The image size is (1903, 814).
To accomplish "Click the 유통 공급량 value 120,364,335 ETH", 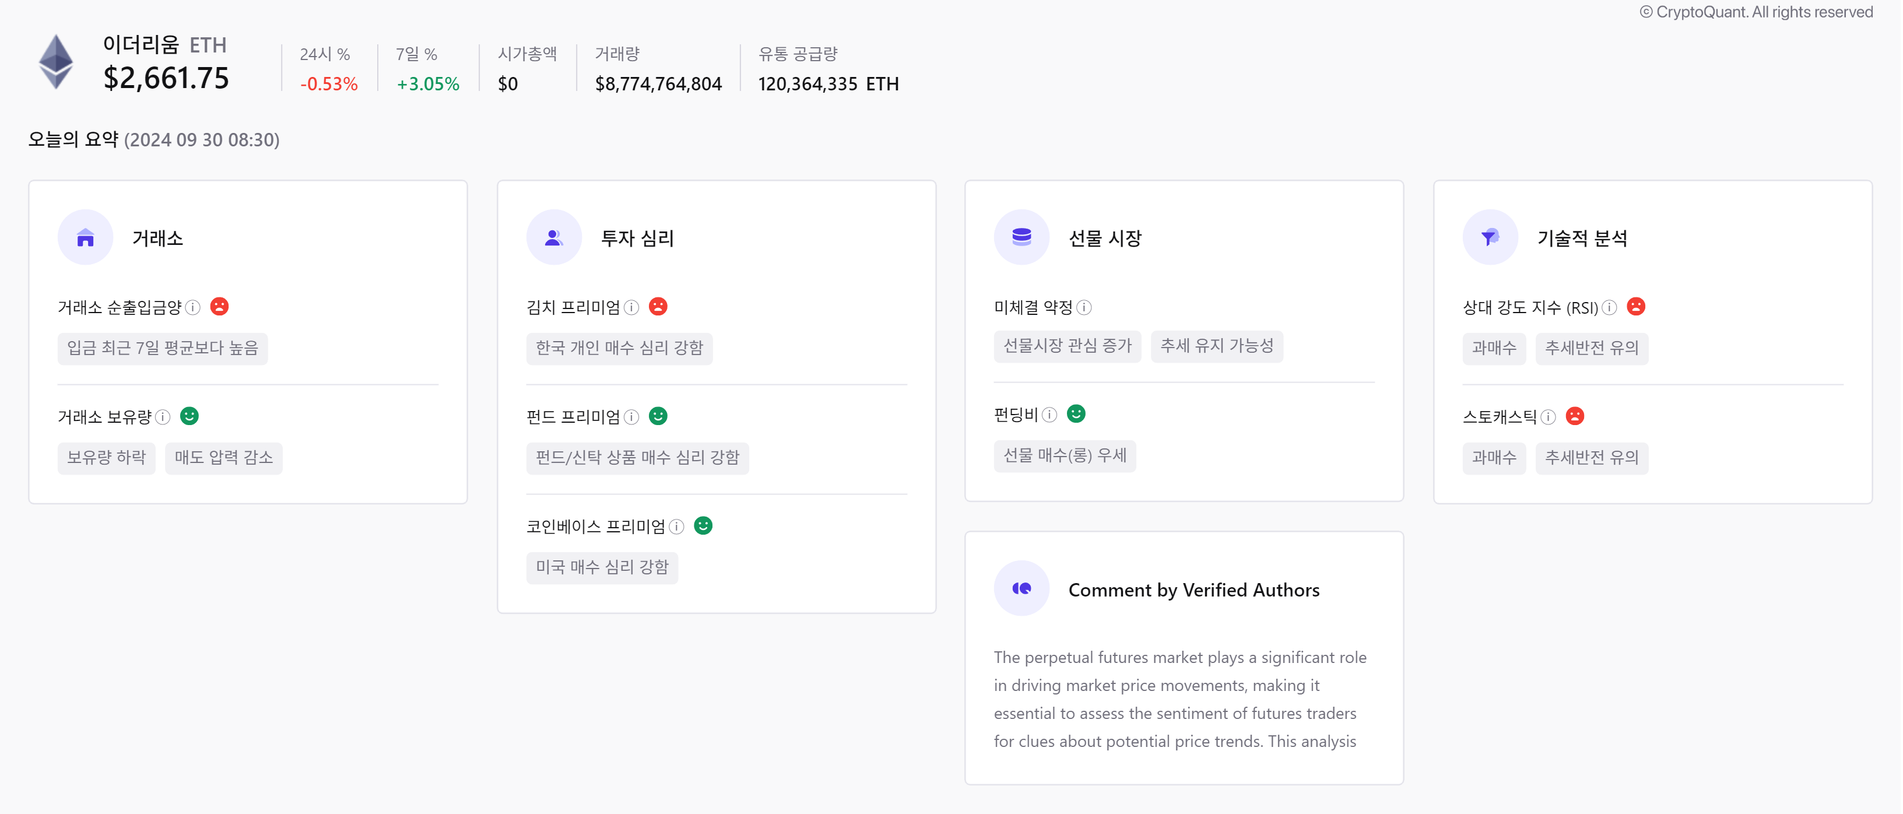I will pyautogui.click(x=828, y=84).
